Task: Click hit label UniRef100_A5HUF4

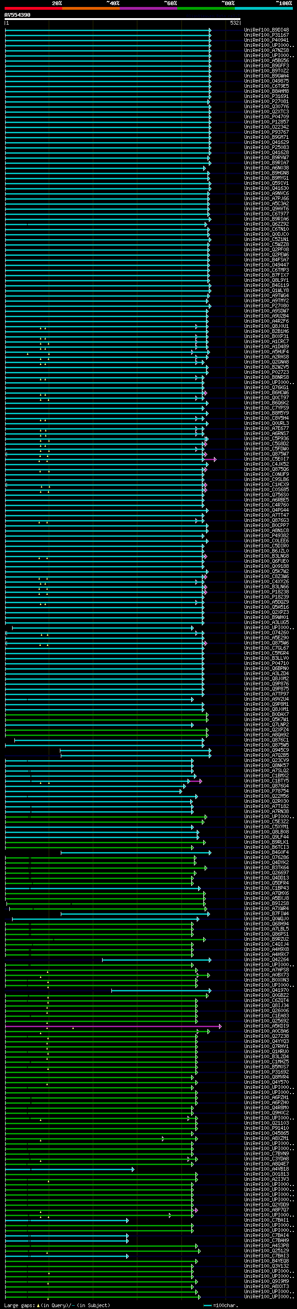Action: pos(266,352)
